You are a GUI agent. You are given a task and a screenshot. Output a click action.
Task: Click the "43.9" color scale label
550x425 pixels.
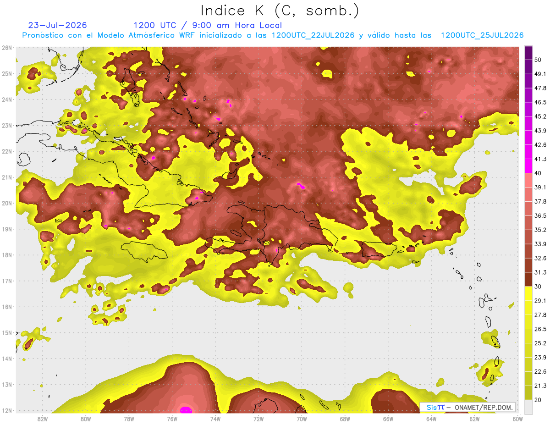540,130
